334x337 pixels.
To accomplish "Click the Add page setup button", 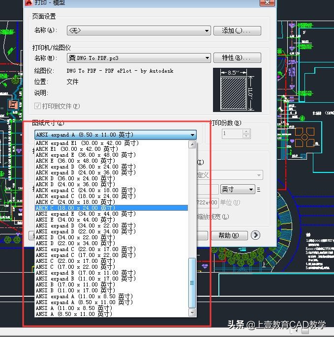I will (x=237, y=30).
